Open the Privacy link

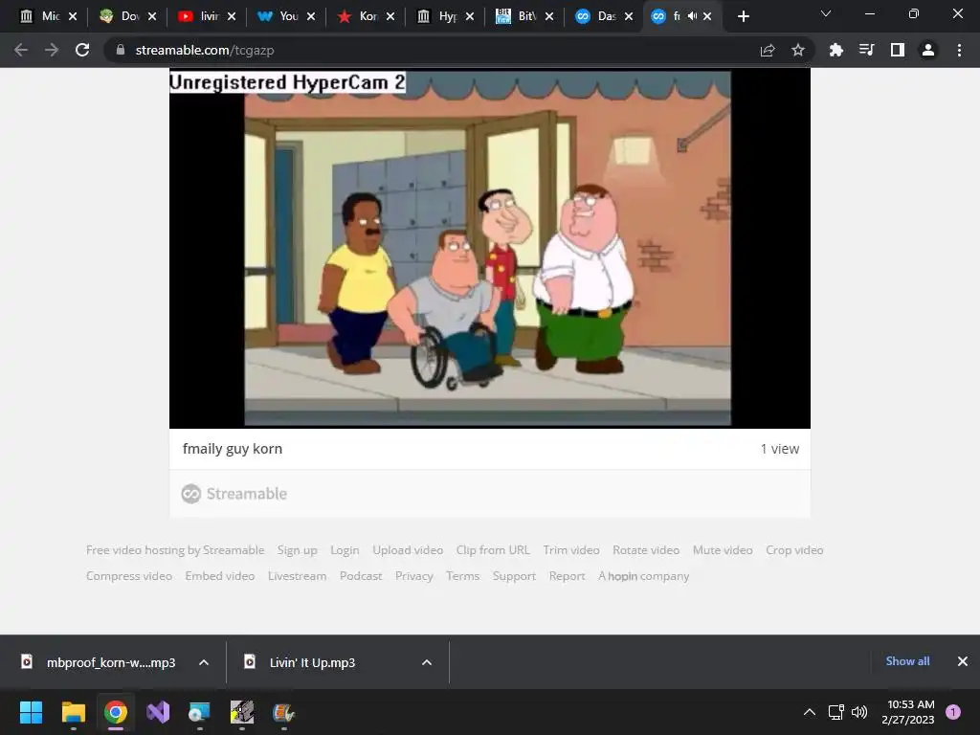point(413,576)
